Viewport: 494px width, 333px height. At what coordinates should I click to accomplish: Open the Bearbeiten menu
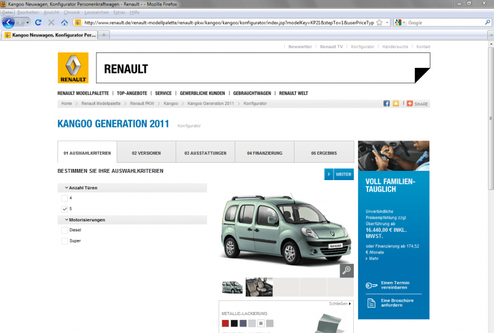coord(28,12)
